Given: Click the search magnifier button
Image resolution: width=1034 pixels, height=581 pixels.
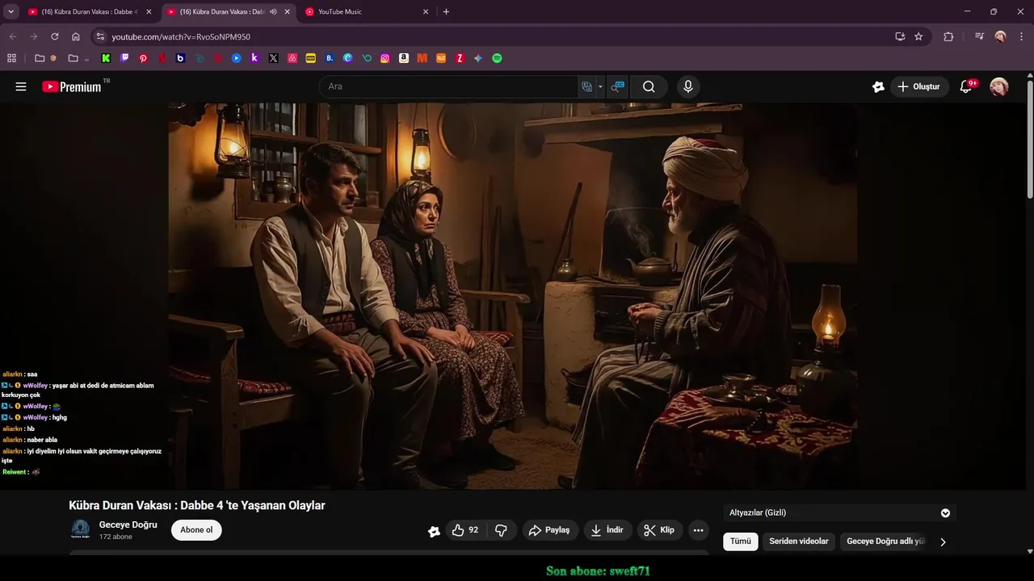Looking at the screenshot, I should (x=649, y=86).
